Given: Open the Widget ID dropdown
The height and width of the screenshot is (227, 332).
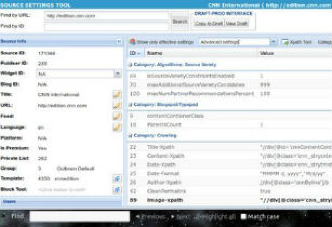Looking at the screenshot, I should point(118,74).
